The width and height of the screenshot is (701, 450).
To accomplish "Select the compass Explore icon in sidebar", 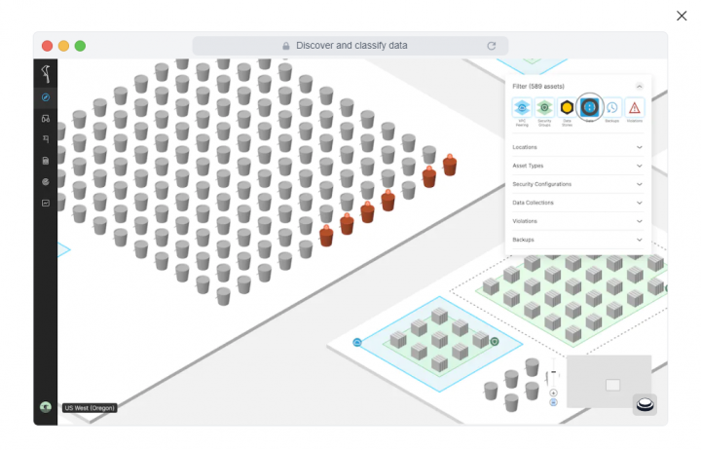I will 45,97.
